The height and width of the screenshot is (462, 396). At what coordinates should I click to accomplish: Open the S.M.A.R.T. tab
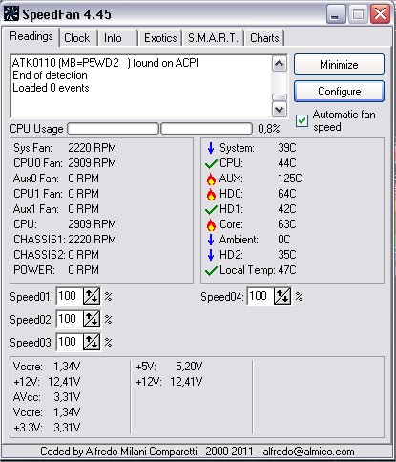click(x=213, y=38)
